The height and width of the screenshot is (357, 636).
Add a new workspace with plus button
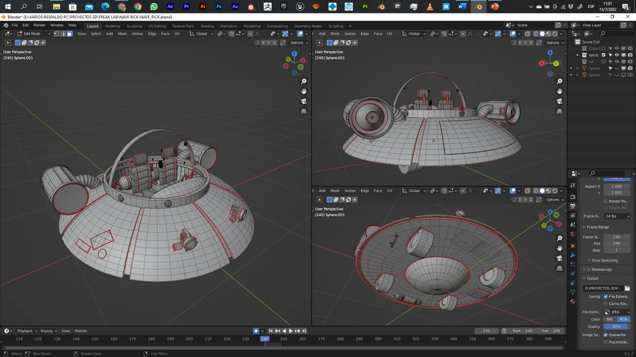[350, 26]
